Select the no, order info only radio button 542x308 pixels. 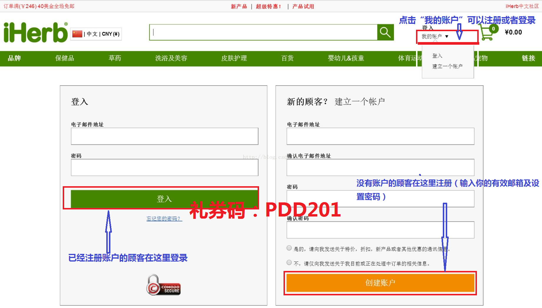point(289,262)
